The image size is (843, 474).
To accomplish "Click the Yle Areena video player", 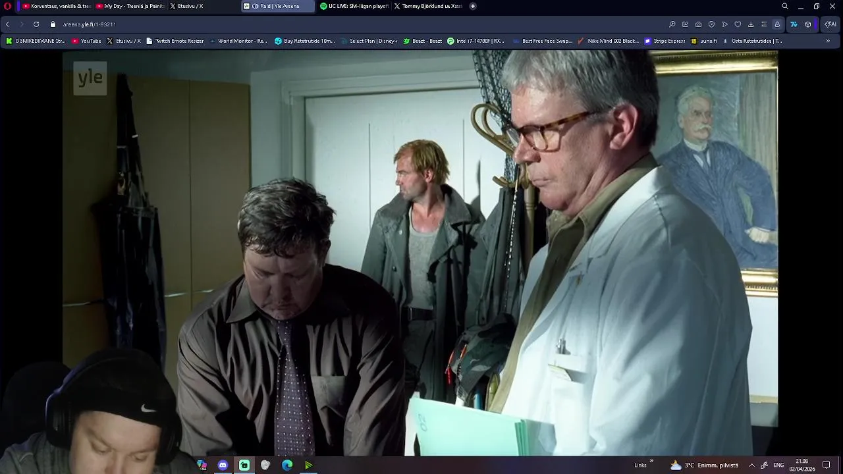I will point(420,253).
